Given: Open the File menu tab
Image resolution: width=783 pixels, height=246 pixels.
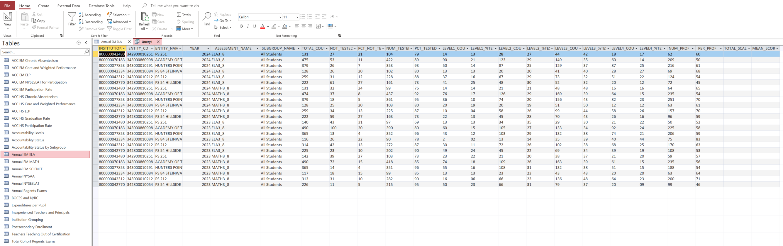Looking at the screenshot, I should pyautogui.click(x=7, y=6).
